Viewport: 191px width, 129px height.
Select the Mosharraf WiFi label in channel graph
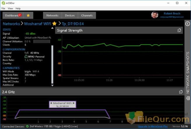click(x=62, y=105)
